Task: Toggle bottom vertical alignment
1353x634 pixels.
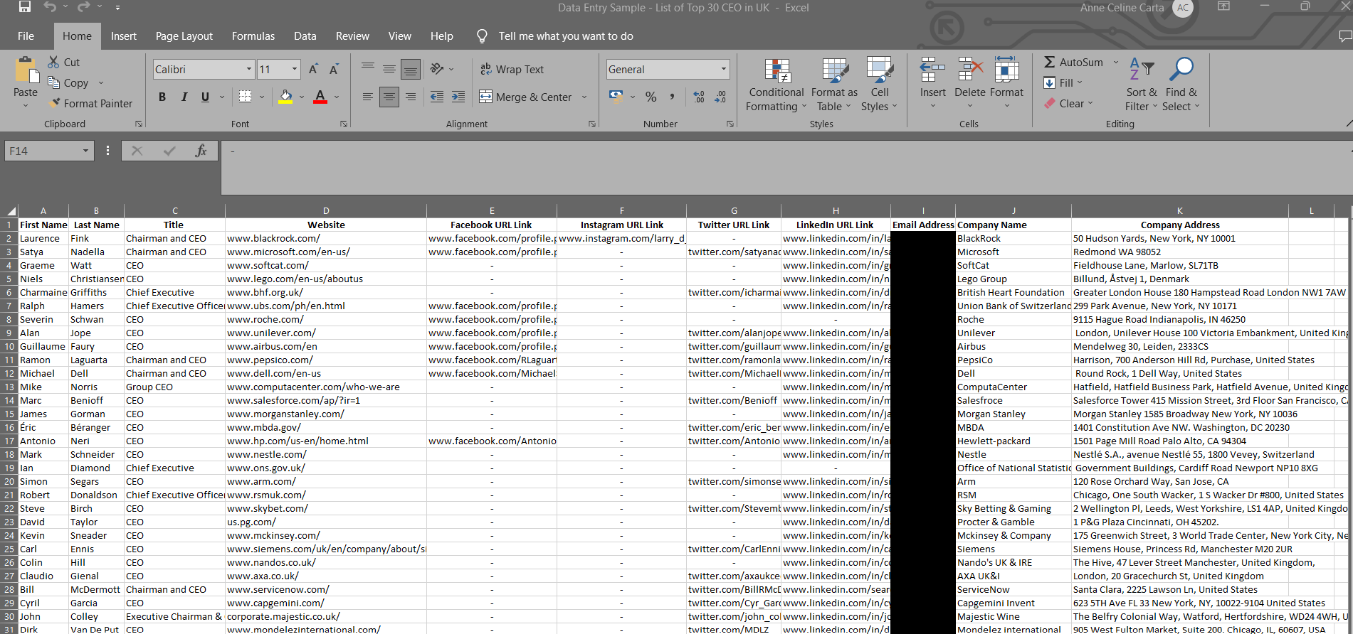Action: [411, 69]
